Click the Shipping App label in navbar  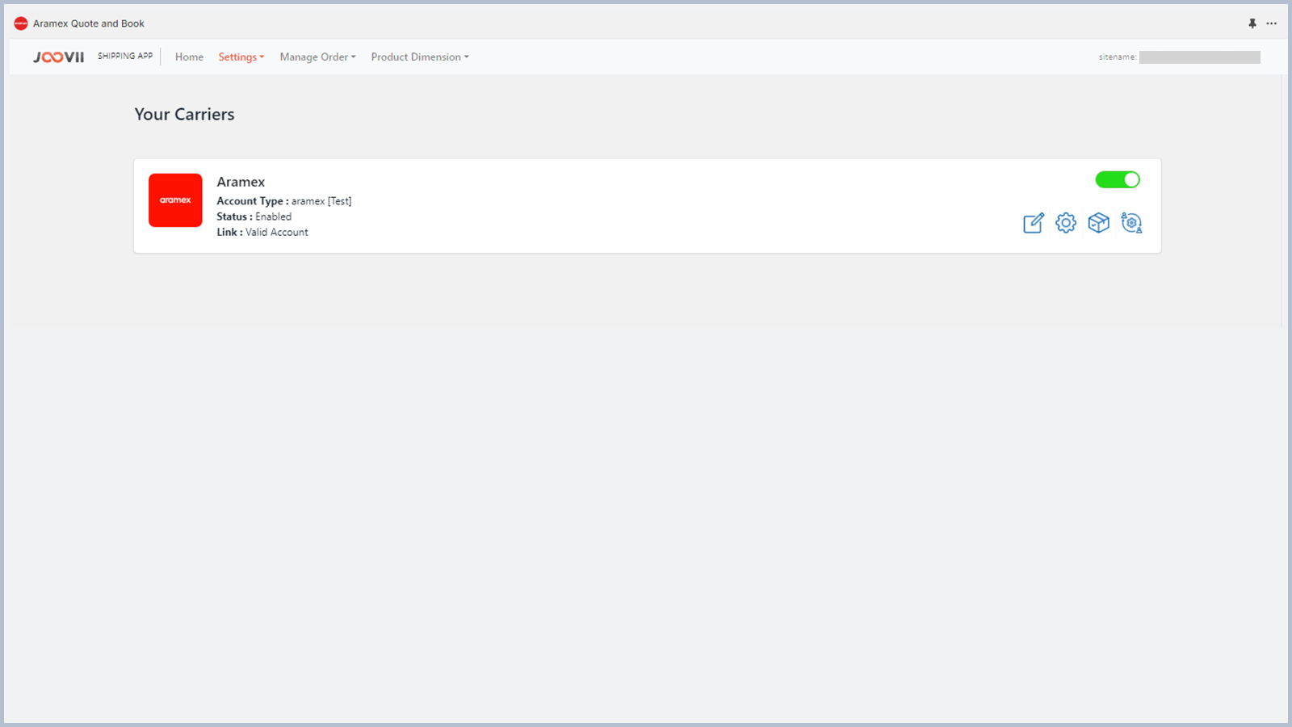(x=125, y=57)
